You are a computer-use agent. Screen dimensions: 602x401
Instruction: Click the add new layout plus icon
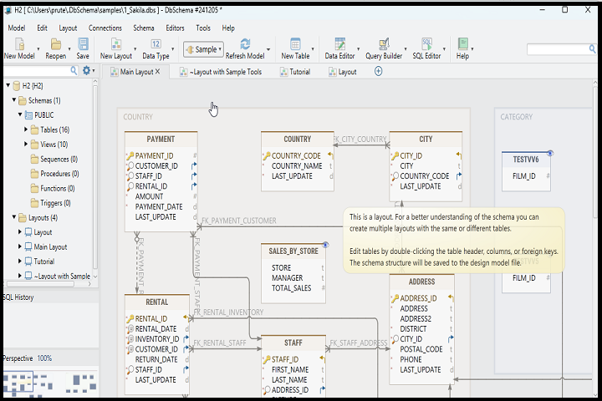pos(378,72)
